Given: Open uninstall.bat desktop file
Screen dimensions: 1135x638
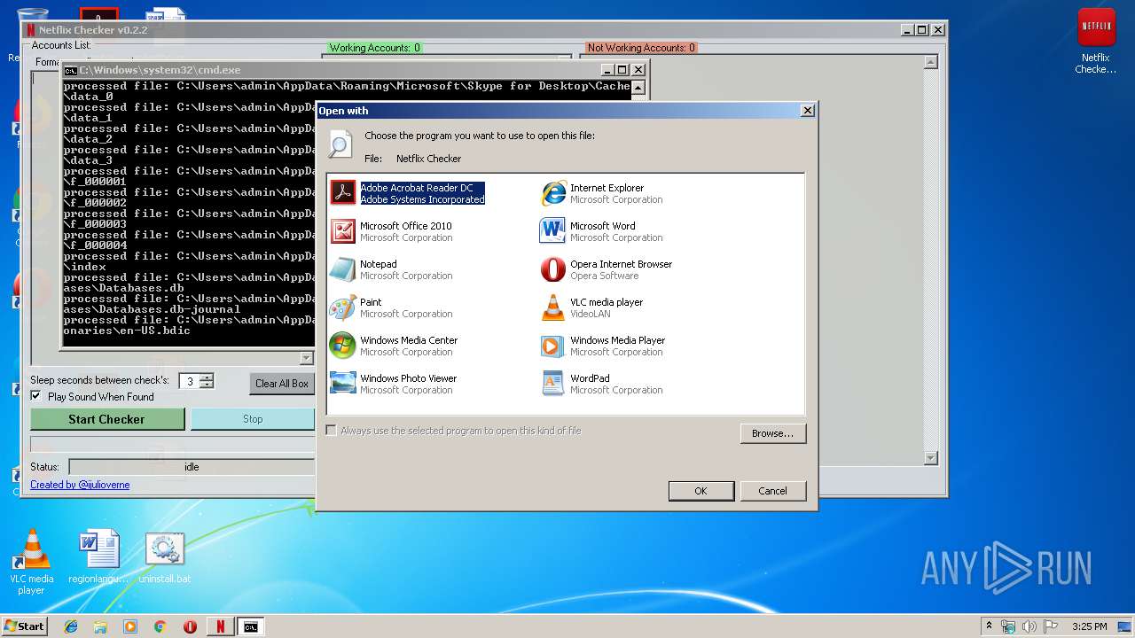Looking at the screenshot, I should click(x=165, y=558).
